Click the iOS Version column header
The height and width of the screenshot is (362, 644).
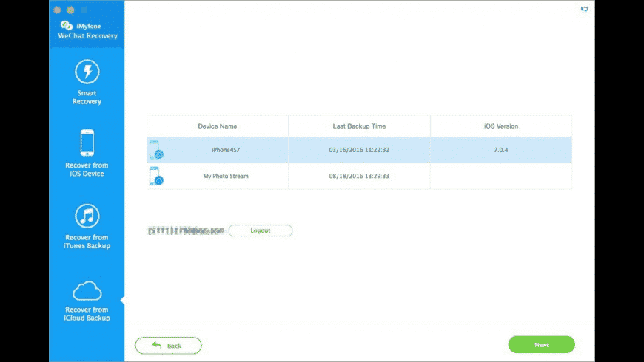500,126
